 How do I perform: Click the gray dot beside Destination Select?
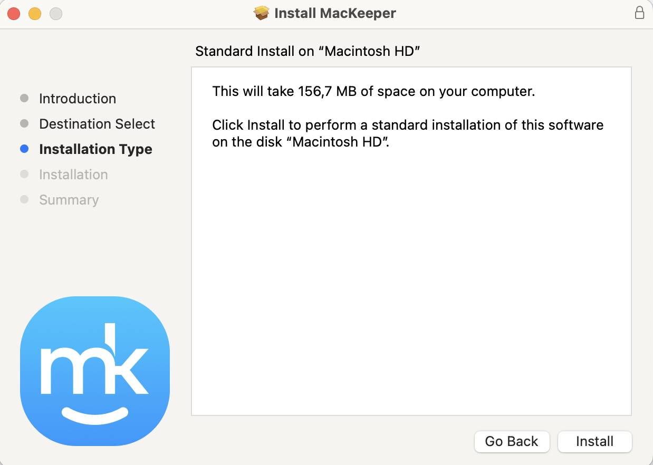[x=24, y=123]
